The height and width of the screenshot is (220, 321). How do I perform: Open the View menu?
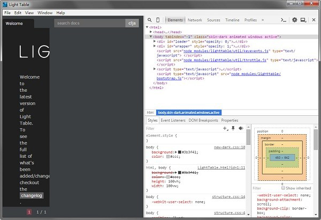click(x=29, y=12)
